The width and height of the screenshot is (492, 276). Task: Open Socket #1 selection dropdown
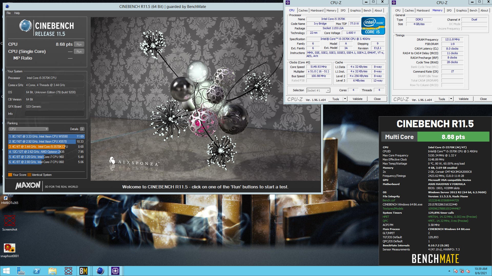click(318, 90)
